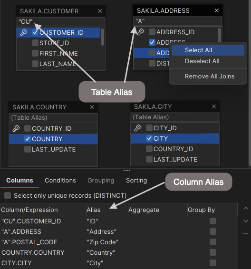Check the LAST_UPDATE checkbox in SAKILA.CITY
Screen dimensions: 251x269
(149, 159)
